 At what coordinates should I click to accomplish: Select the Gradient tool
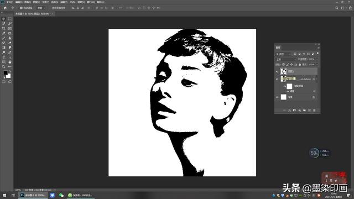click(4, 48)
